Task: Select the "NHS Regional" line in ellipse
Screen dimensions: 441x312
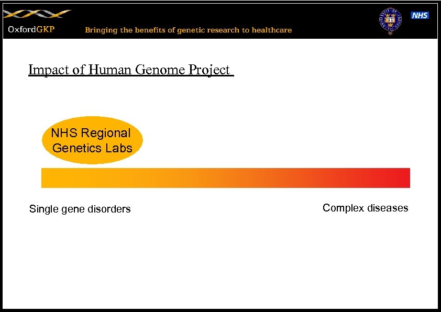Action: [91, 133]
